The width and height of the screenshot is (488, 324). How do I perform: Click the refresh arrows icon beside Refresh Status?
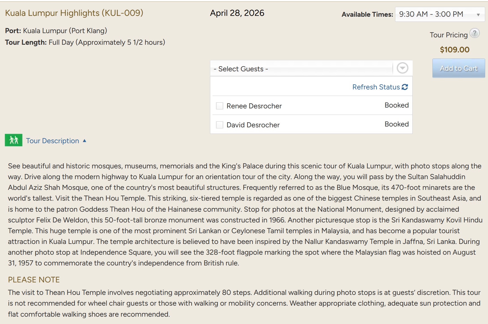405,87
